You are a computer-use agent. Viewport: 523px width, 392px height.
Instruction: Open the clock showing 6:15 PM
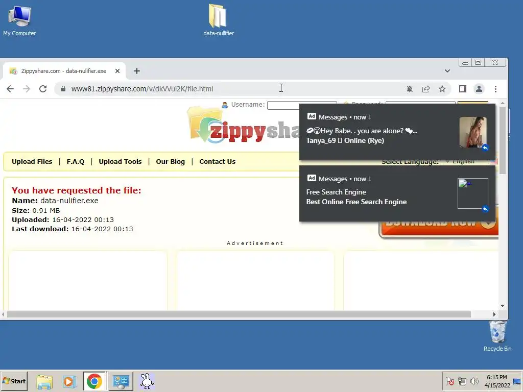497,381
